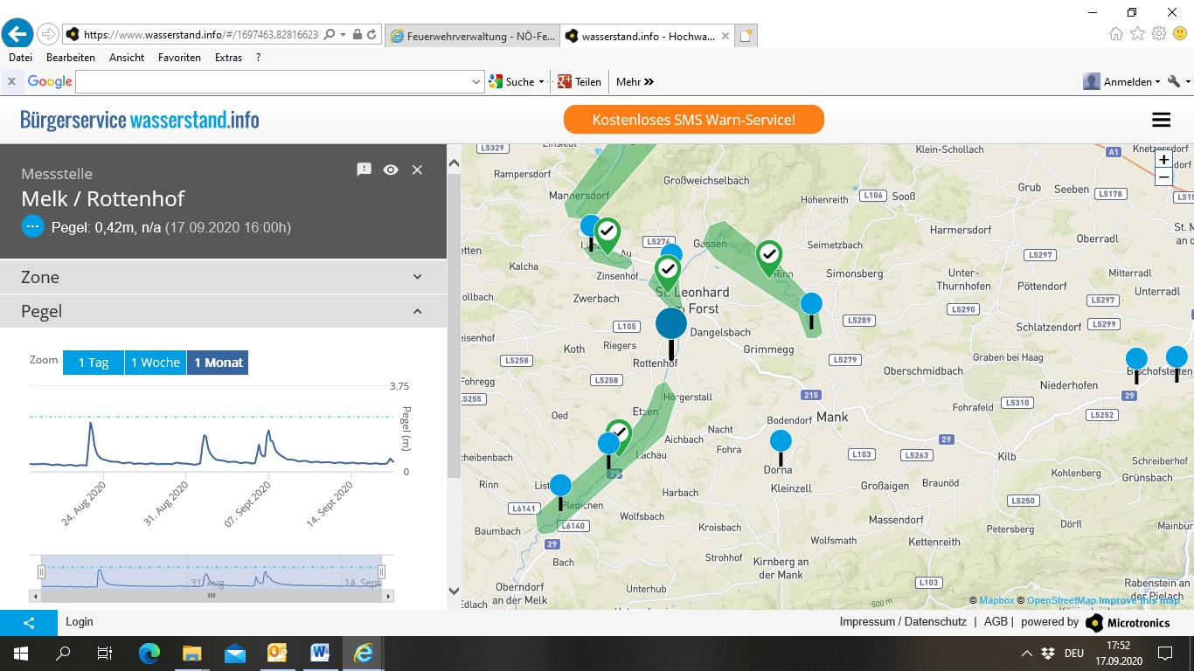Open the Impressum / Datenschutz link
The height and width of the screenshot is (671, 1194).
pos(902,622)
